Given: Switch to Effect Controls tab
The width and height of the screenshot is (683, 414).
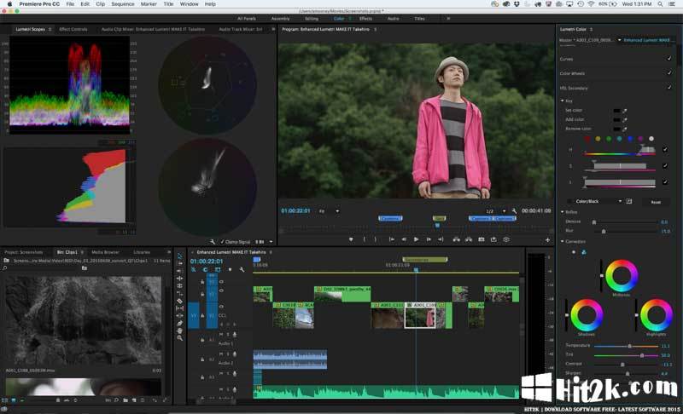Looking at the screenshot, I should click(x=73, y=30).
